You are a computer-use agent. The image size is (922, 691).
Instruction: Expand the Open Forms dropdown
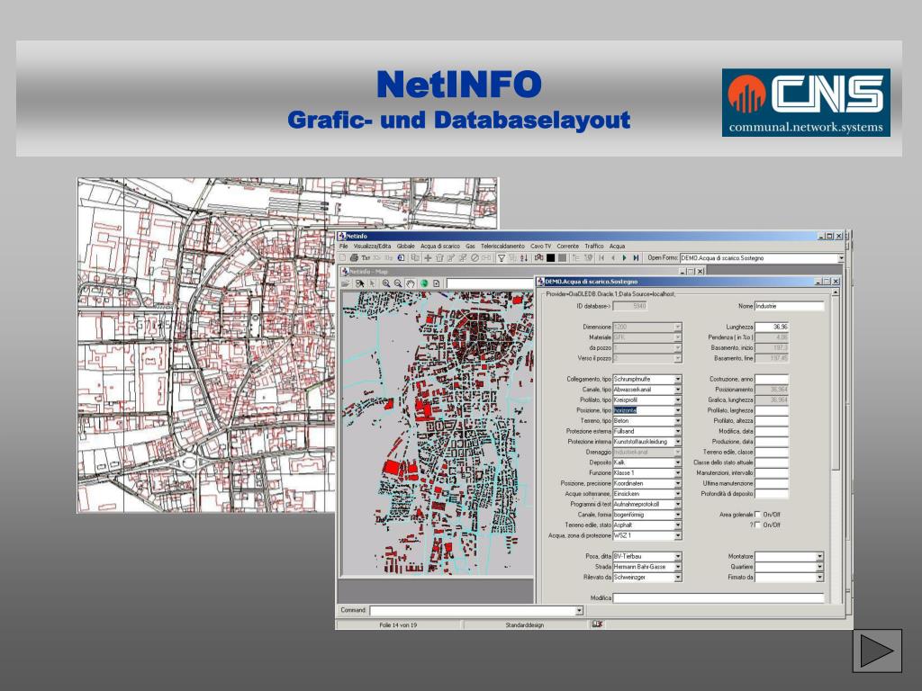841,258
